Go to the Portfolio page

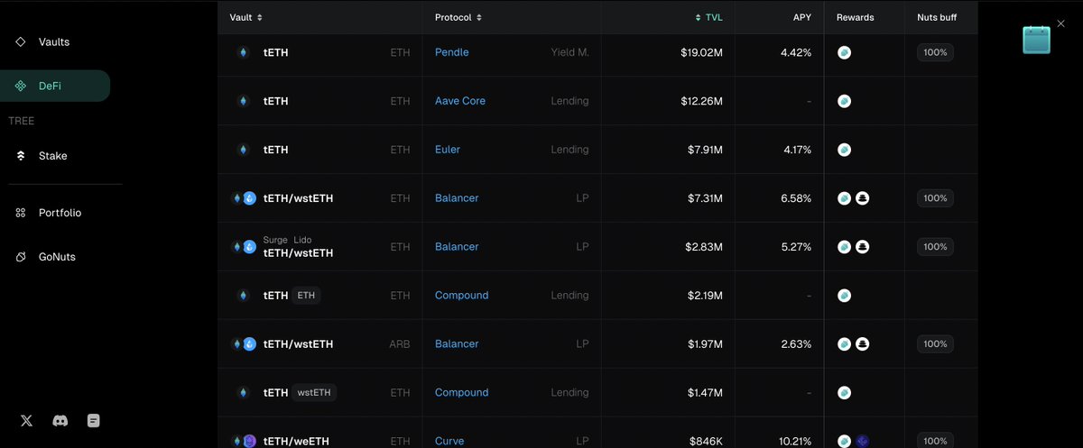(60, 213)
